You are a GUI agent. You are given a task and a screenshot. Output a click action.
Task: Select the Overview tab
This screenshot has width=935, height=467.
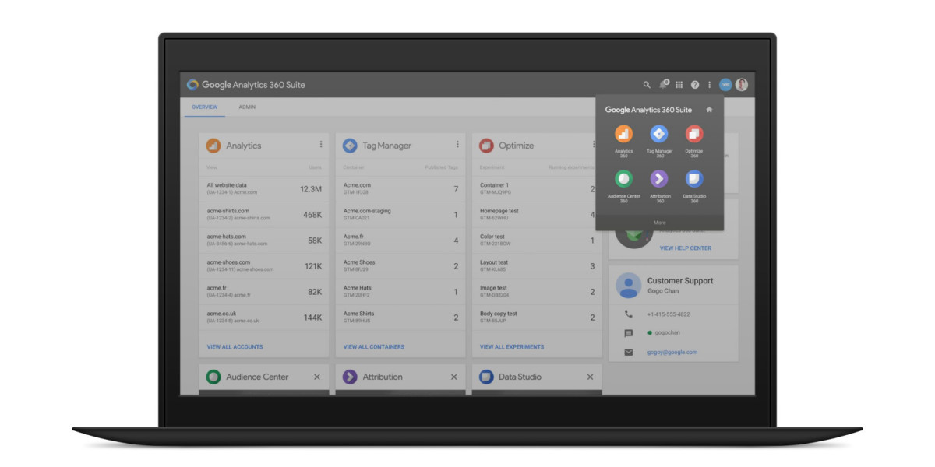point(205,107)
